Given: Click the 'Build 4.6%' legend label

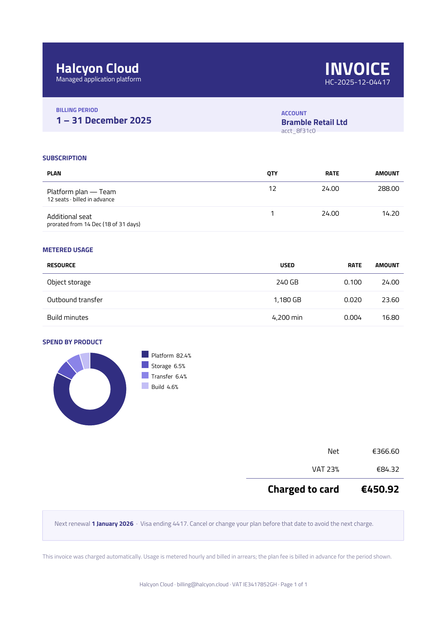Looking at the screenshot, I should click(165, 387).
